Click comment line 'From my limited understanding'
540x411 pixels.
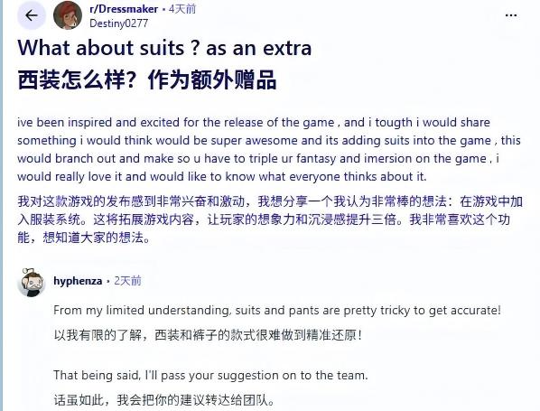pos(277,310)
